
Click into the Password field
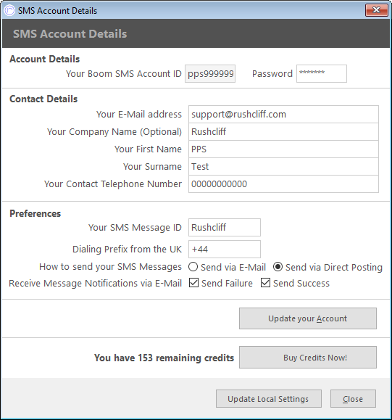pos(322,74)
